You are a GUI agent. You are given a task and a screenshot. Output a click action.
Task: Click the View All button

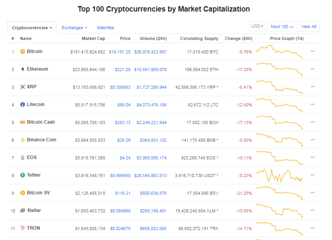point(308,27)
